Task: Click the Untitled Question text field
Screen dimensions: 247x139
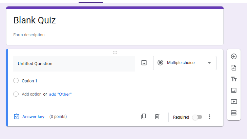Action: coord(74,64)
